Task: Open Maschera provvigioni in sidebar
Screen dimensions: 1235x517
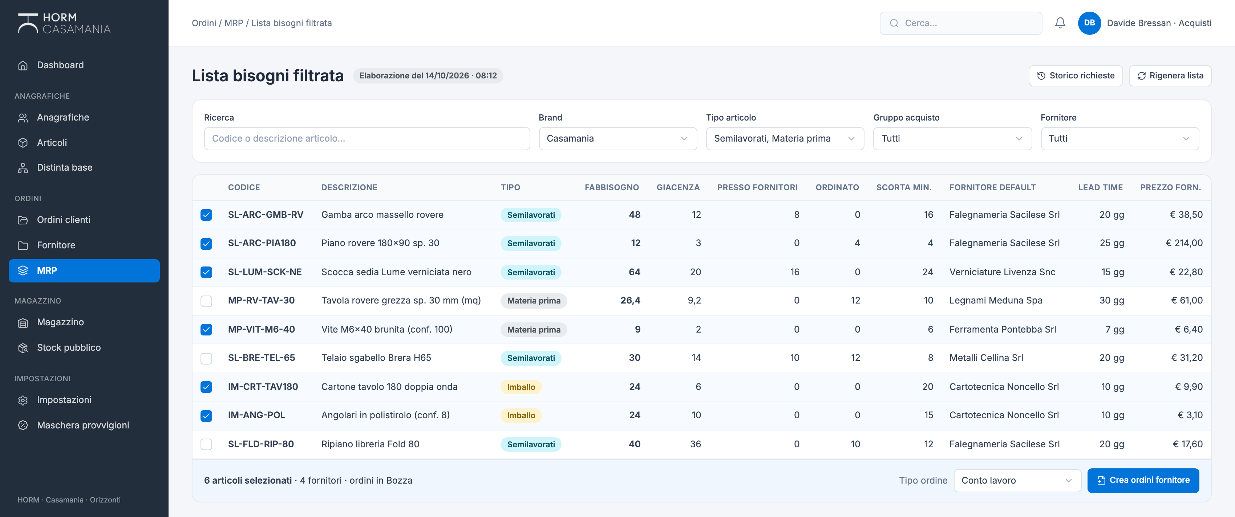Action: (84, 426)
